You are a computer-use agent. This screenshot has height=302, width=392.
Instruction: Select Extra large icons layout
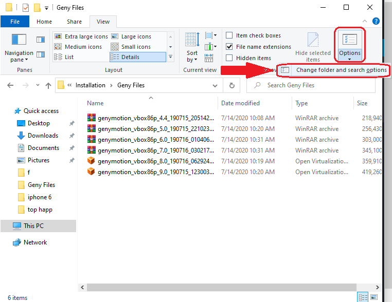tap(81, 36)
